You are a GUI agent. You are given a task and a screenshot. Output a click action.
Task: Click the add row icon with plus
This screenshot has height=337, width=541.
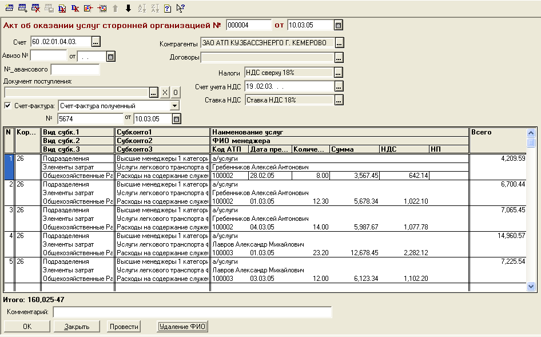pos(23,8)
